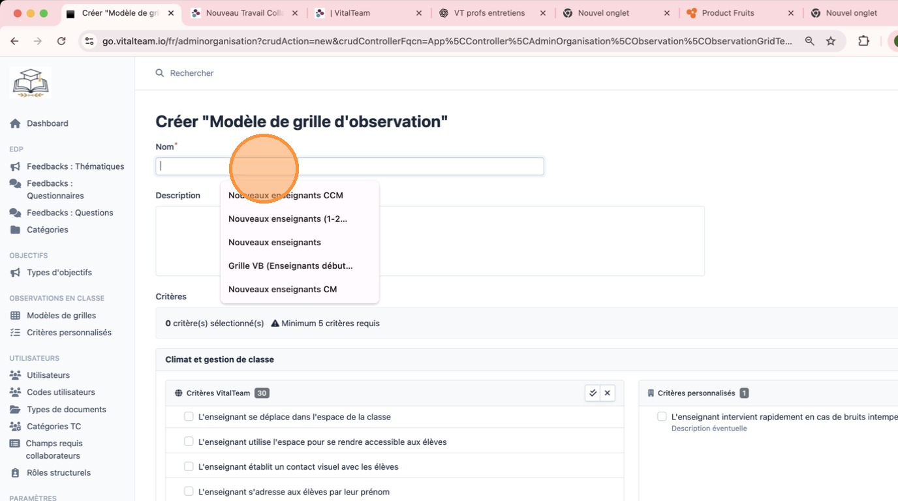Pick "Nouveaux enseignants CM" in the autocomplete list

tap(283, 290)
